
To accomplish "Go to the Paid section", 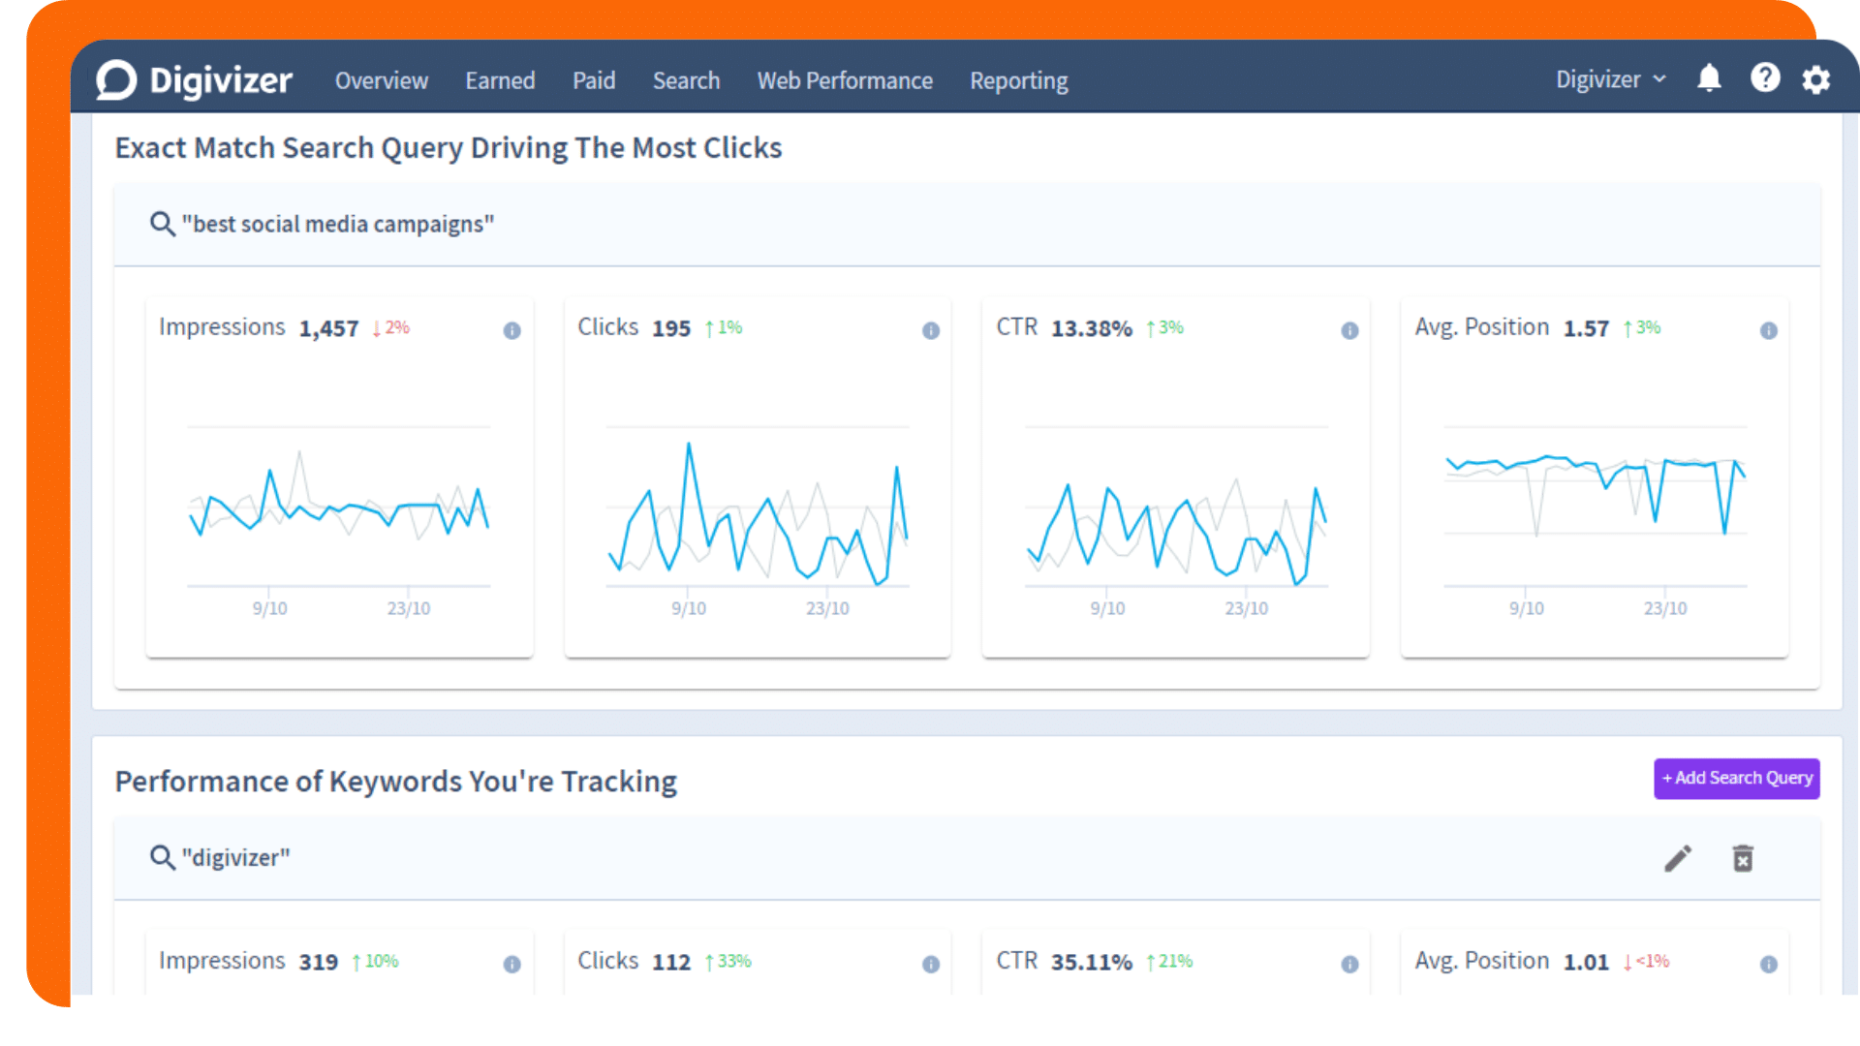I will point(593,80).
